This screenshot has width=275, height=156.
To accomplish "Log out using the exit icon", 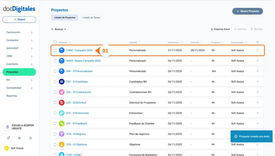I will (x=30, y=138).
